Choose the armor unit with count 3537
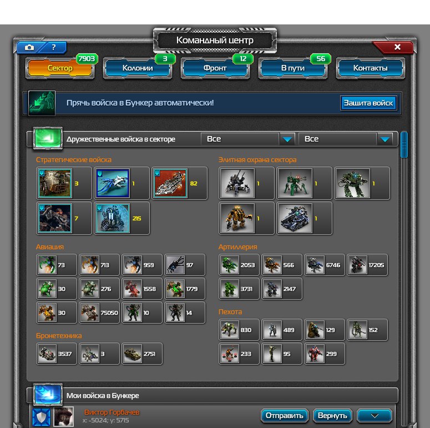 pos(47,354)
